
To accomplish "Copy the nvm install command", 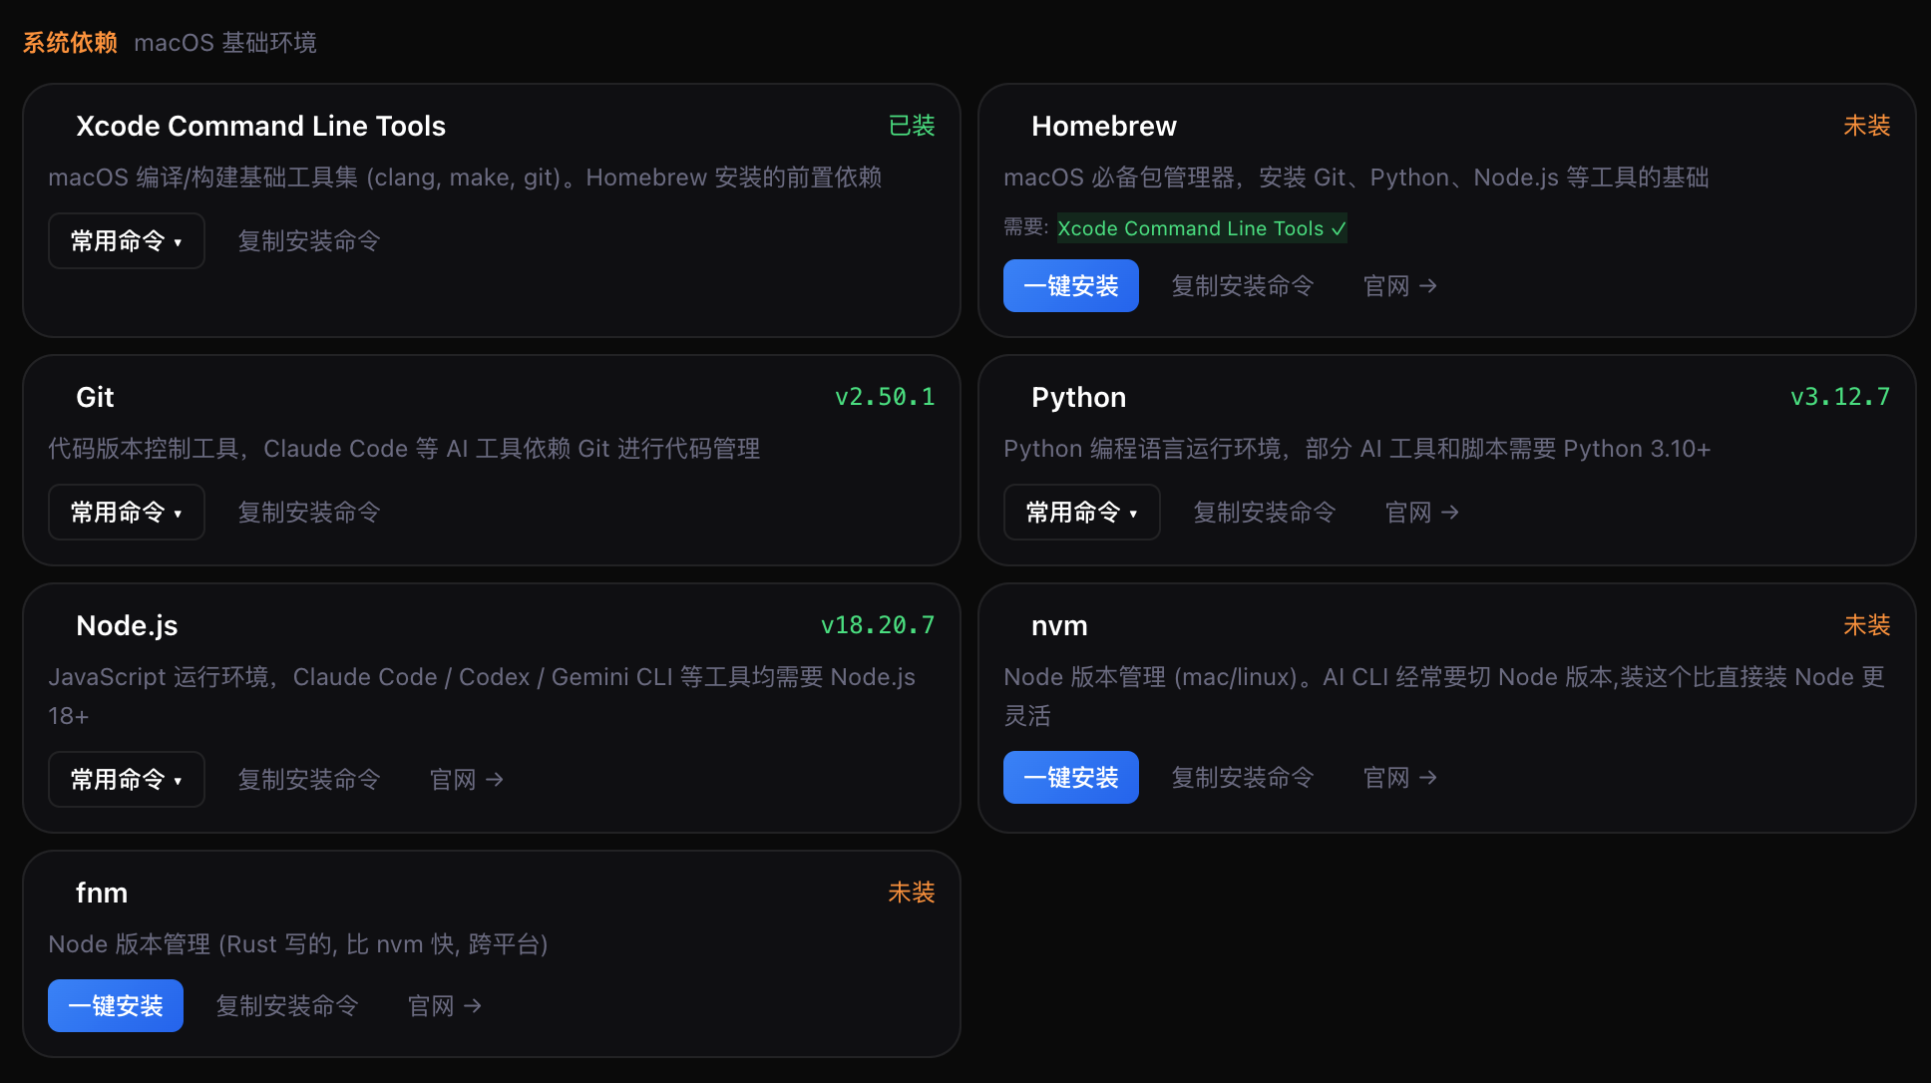I will (1243, 777).
